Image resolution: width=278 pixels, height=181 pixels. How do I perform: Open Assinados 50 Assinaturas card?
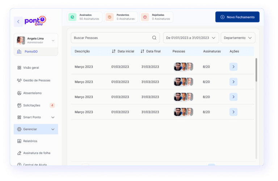[85, 17]
